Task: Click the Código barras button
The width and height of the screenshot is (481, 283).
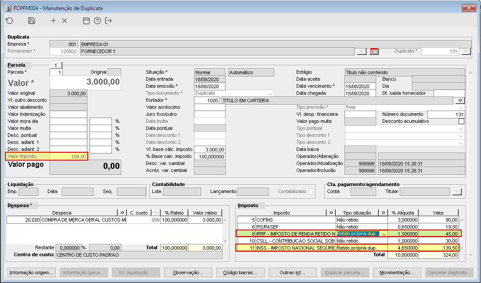Action: [240, 272]
